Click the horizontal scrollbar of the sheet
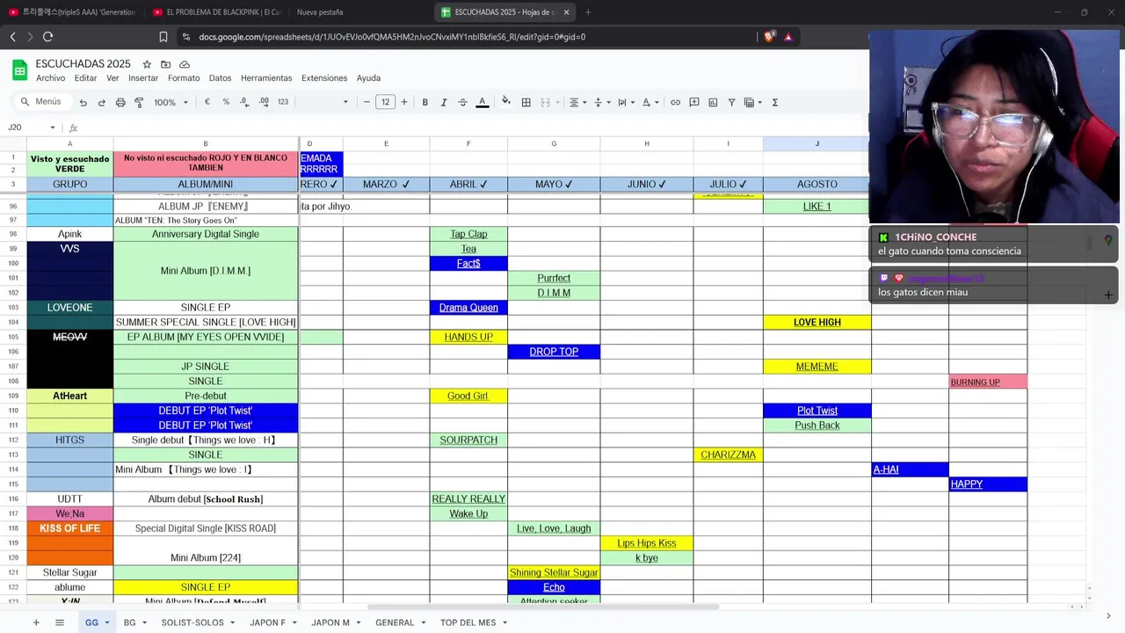 543,607
